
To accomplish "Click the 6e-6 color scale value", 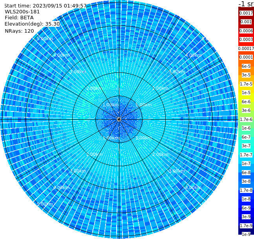I will coord(246,102).
